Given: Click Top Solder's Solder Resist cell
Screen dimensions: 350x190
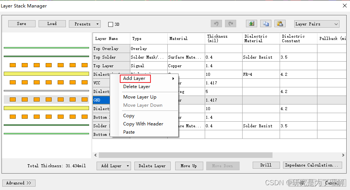Looking at the screenshot, I should [x=261, y=57].
